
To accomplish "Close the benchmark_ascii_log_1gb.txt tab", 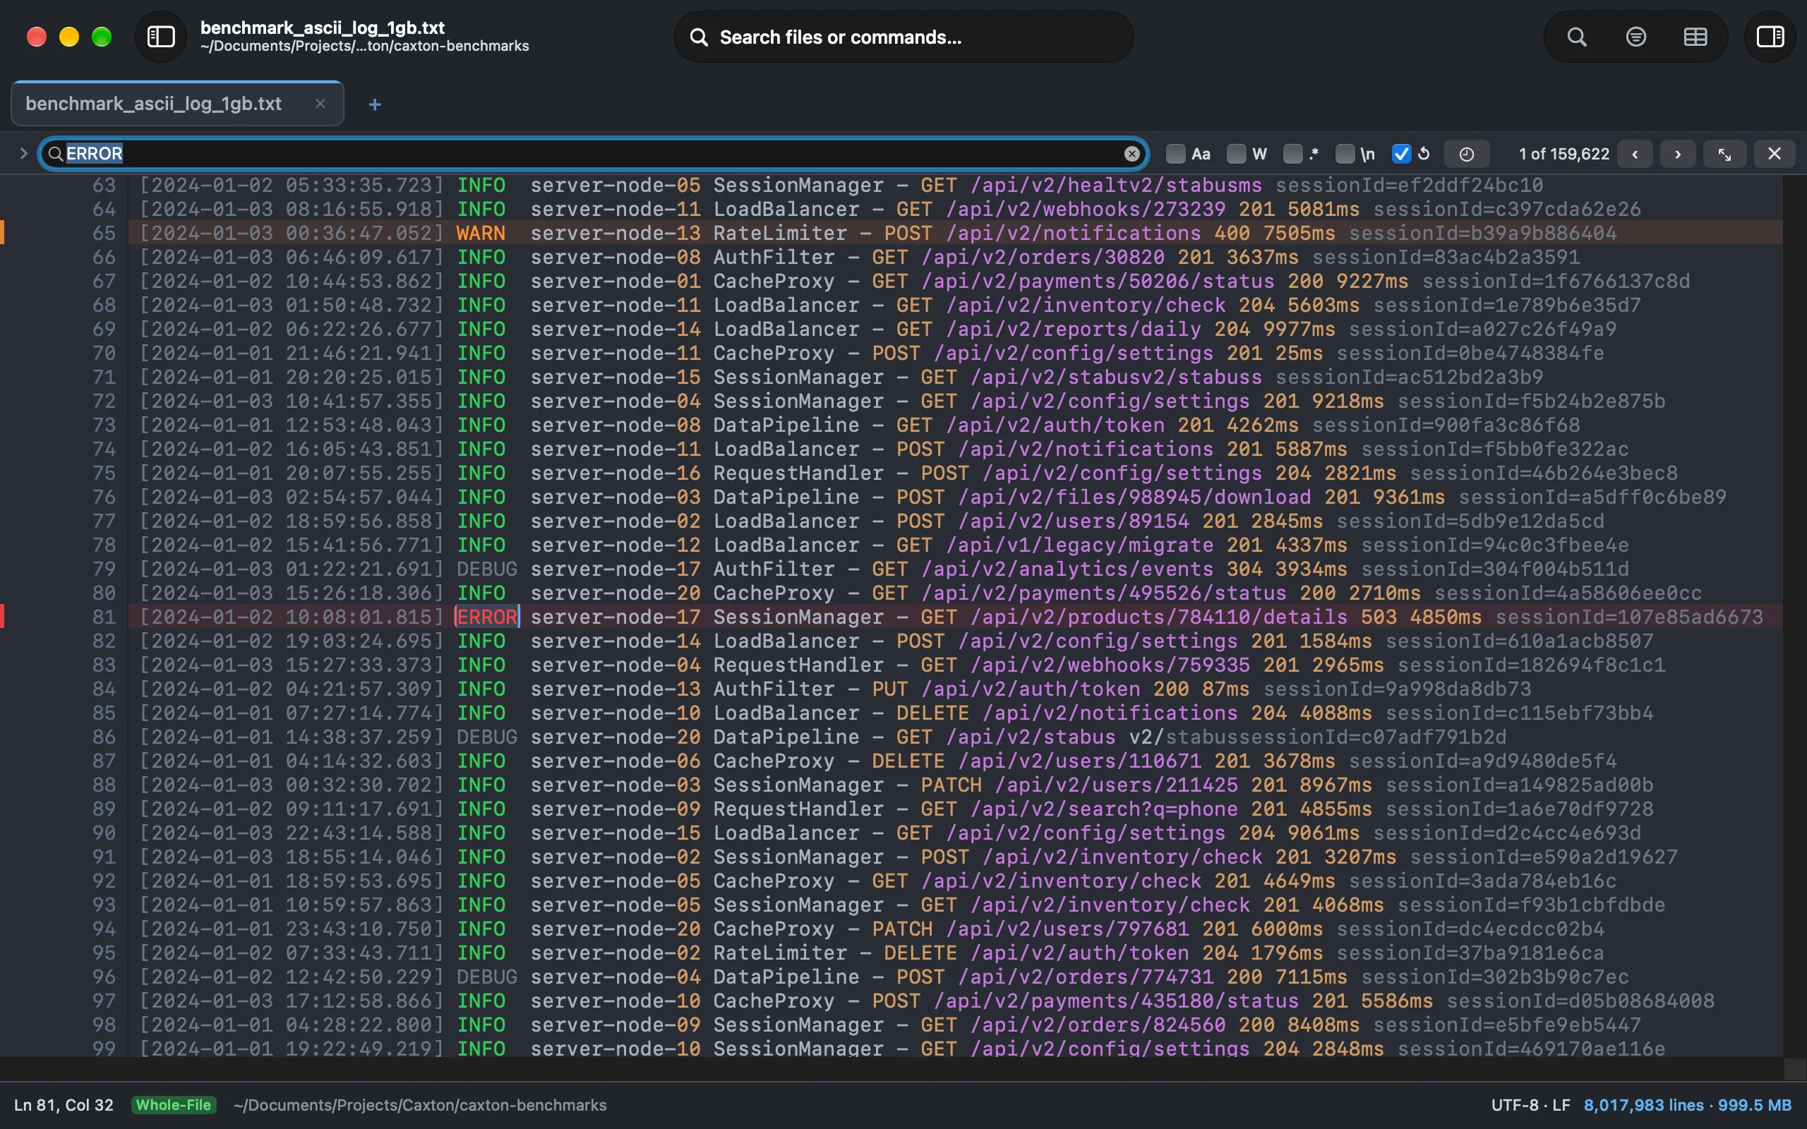I will [x=320, y=104].
